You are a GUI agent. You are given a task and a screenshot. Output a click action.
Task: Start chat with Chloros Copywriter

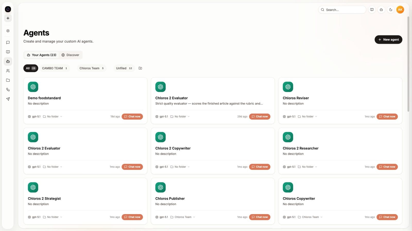coord(387,217)
